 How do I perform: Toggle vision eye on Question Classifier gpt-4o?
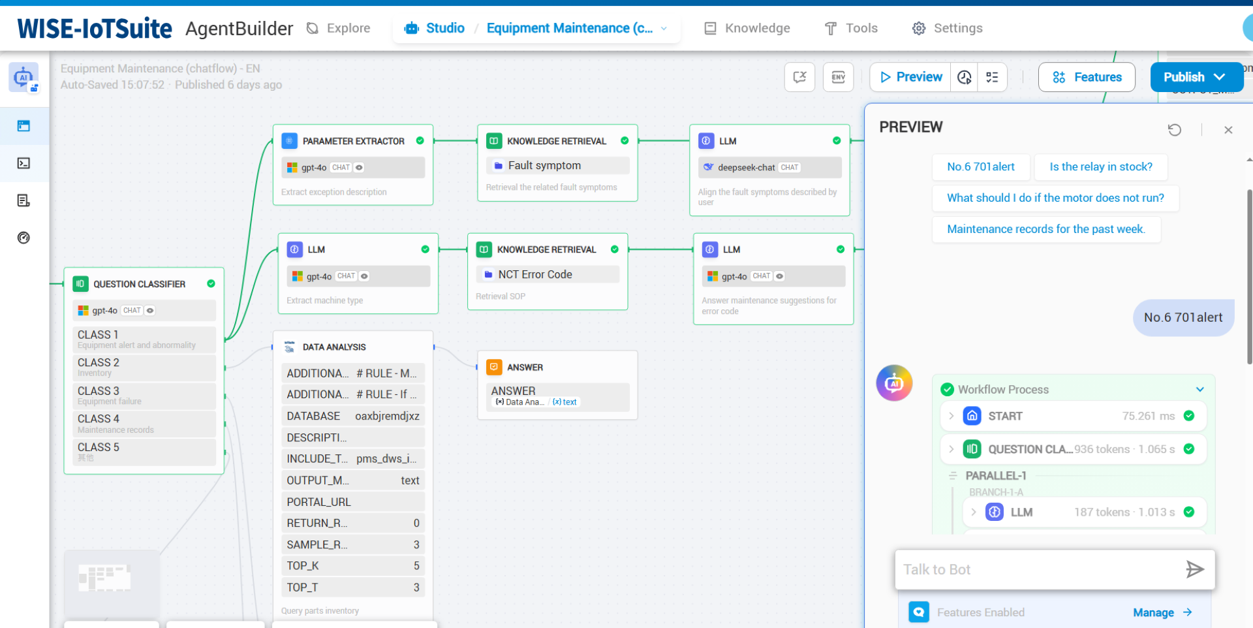click(150, 311)
